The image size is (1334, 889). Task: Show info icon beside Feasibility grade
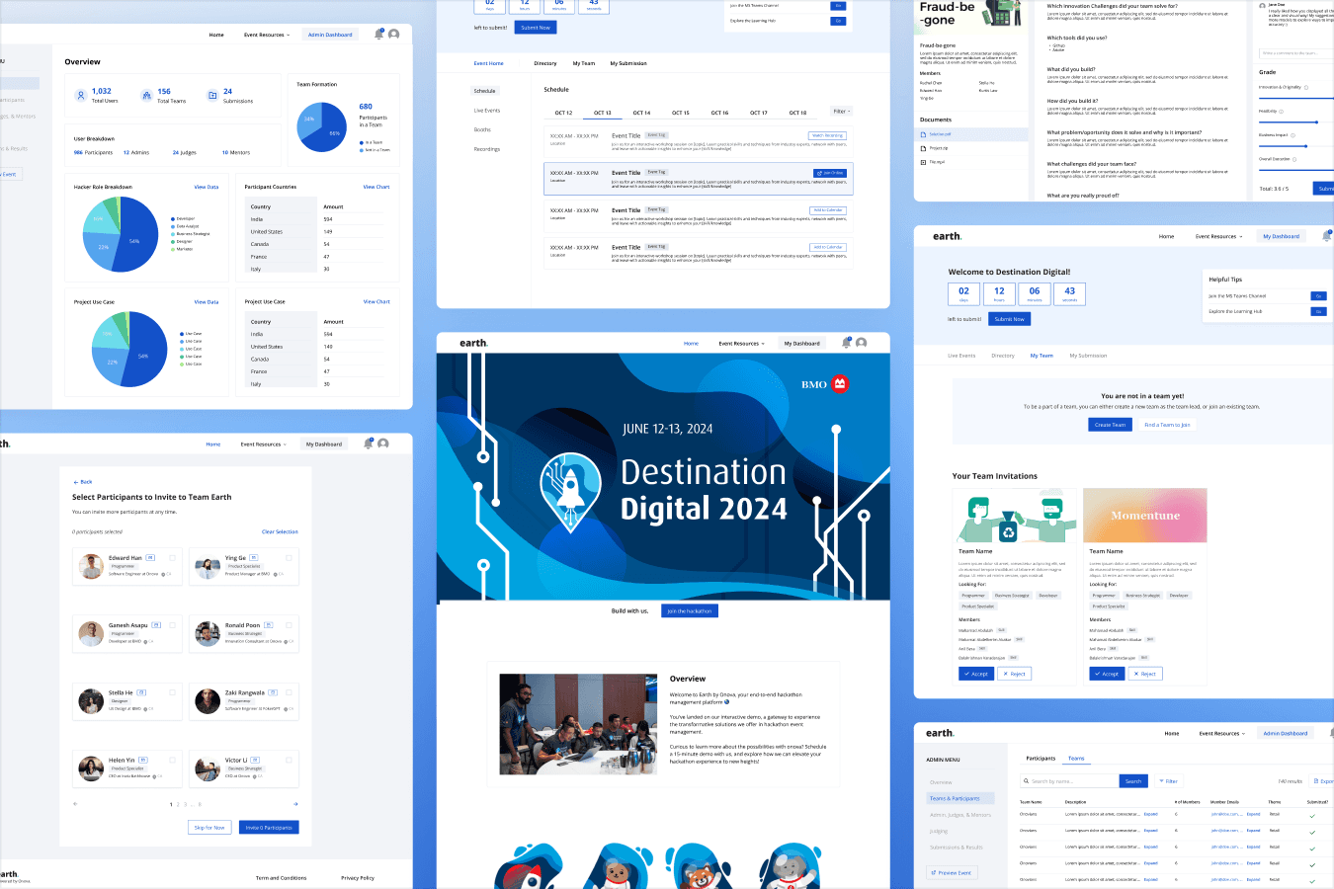click(1283, 112)
